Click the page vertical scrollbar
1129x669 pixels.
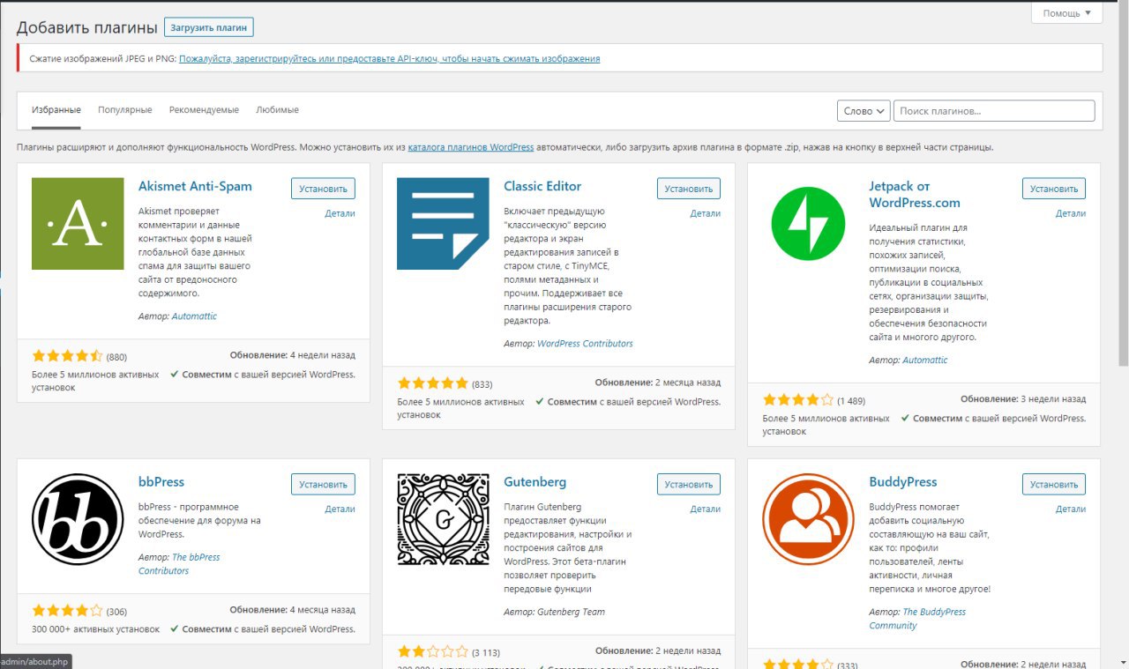pos(1124,185)
